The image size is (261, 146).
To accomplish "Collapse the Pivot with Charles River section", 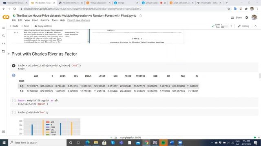I will (x=9, y=54).
